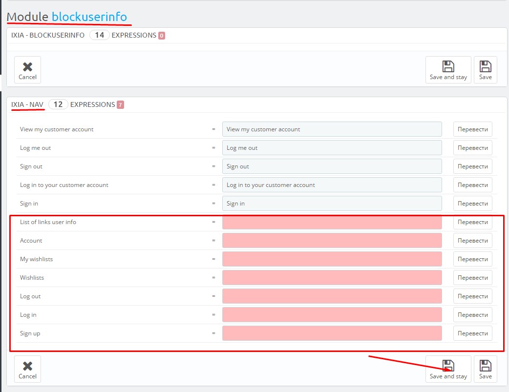
Task: Click Перевести for Log in to your customer account
Action: pos(473,185)
